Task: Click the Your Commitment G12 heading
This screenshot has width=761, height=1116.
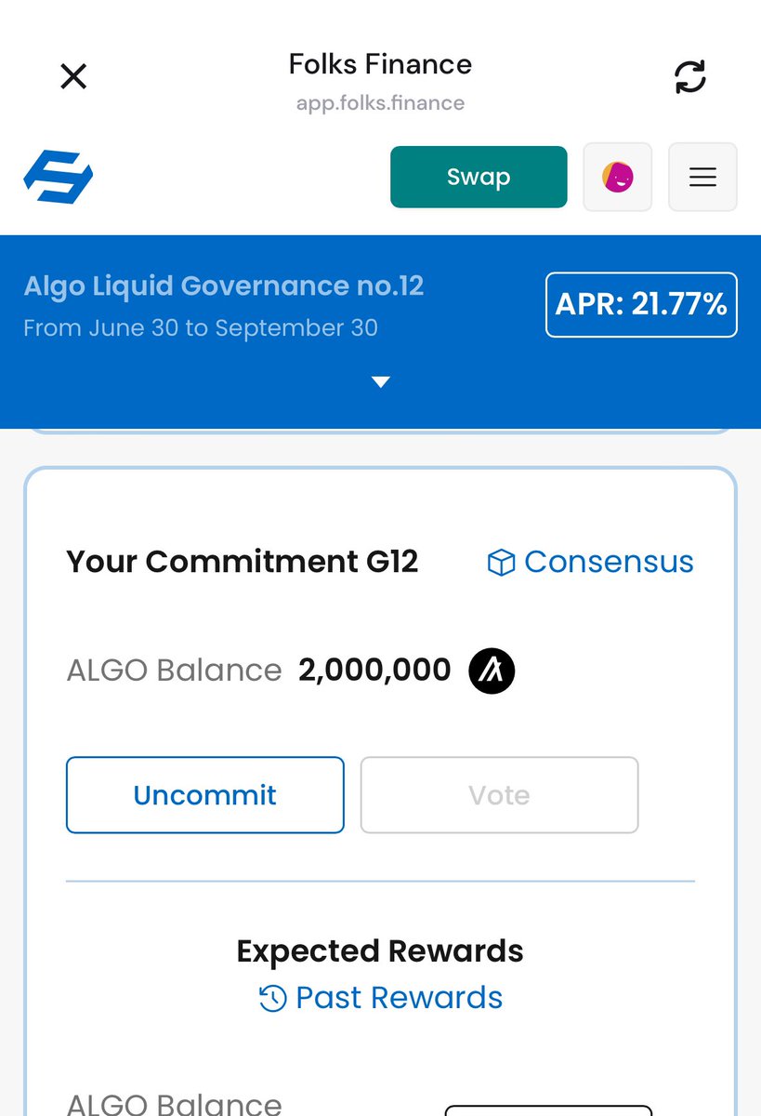Action: tap(243, 562)
